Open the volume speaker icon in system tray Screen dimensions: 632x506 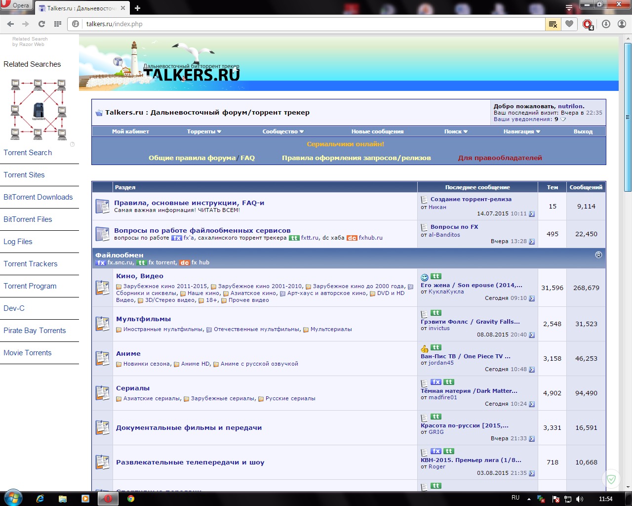580,499
